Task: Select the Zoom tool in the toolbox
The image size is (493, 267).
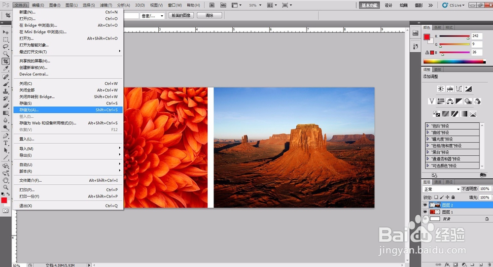Action: (5, 187)
